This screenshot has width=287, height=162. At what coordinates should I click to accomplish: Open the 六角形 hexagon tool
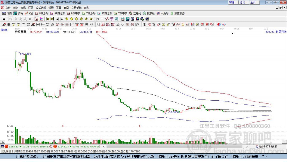(x=163, y=13)
